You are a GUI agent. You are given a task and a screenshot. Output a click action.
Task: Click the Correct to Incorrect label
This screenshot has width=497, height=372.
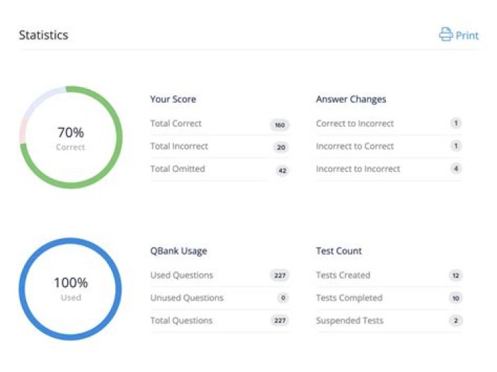click(x=355, y=124)
